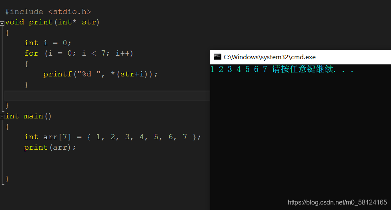Click the 'int arr[7]' array initialization line
The width and height of the screenshot is (391, 210).
click(112, 137)
